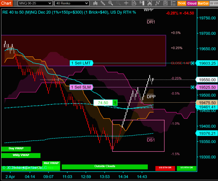Toggle the Cloud button

point(192,3)
